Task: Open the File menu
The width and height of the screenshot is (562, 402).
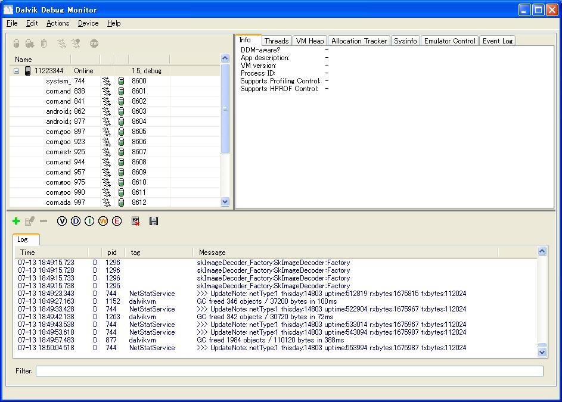Action: [12, 23]
